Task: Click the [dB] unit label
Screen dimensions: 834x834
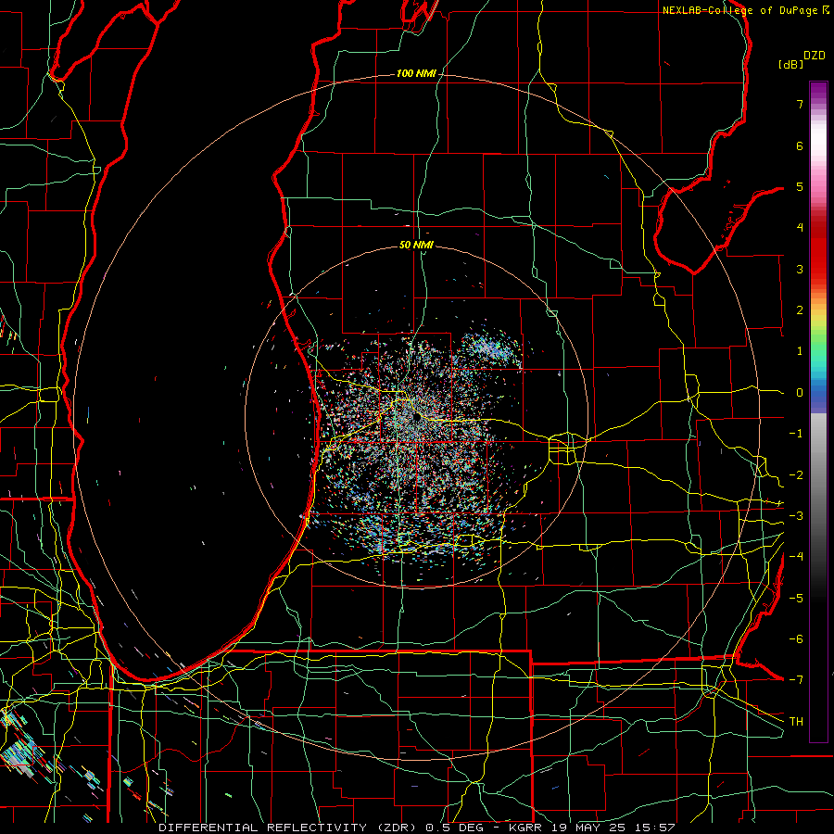Action: click(791, 64)
